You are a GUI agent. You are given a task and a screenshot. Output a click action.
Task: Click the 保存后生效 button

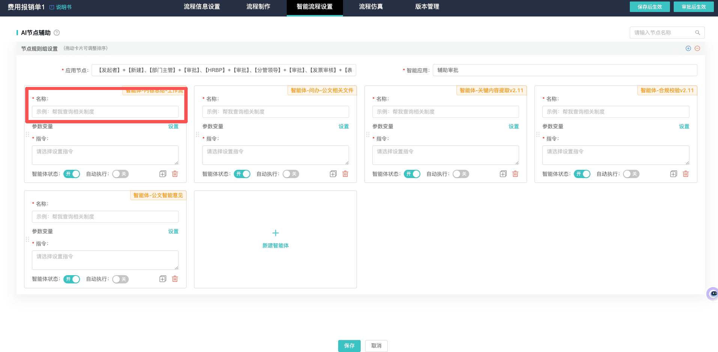pos(650,7)
